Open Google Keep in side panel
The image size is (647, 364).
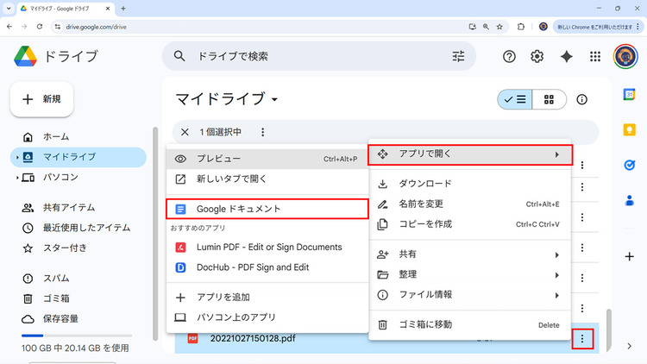pos(630,129)
